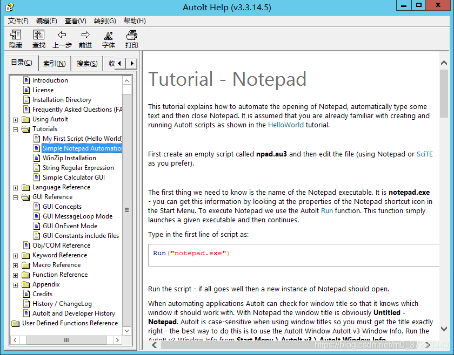Select the WinZip Installation topic

click(x=69, y=158)
